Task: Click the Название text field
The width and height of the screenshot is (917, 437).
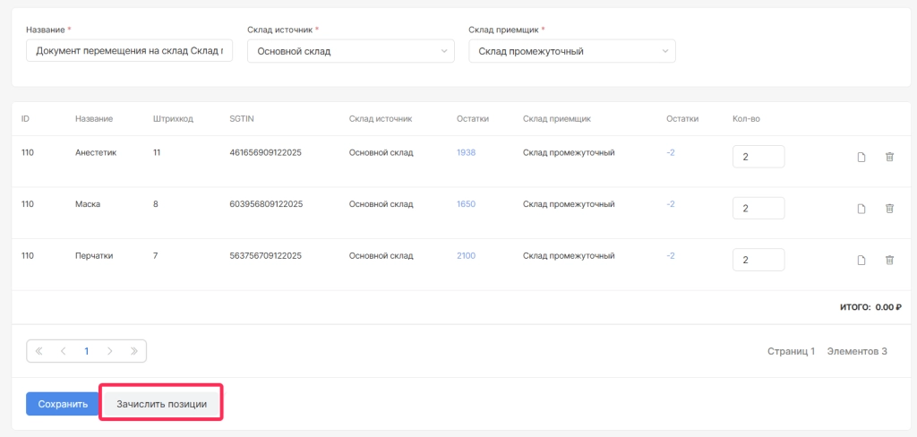Action: point(129,51)
